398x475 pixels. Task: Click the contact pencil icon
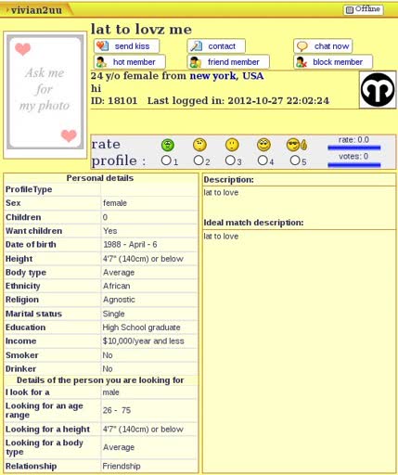(196, 46)
